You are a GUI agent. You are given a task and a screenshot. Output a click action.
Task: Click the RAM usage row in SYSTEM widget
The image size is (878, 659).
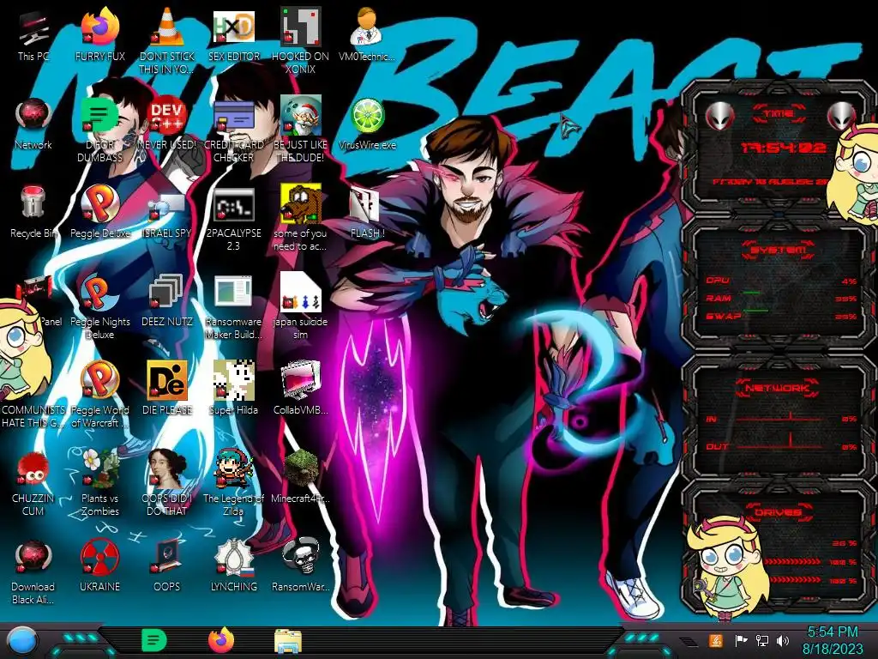point(780,298)
